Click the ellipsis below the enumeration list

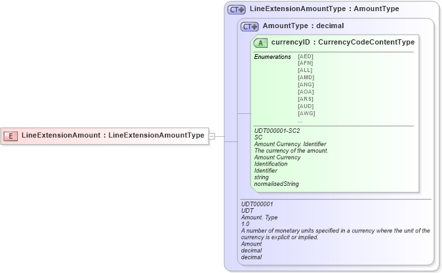coord(300,121)
